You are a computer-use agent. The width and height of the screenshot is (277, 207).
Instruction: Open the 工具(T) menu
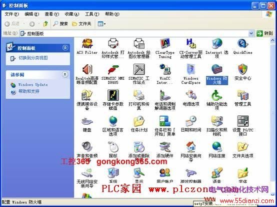92,14
